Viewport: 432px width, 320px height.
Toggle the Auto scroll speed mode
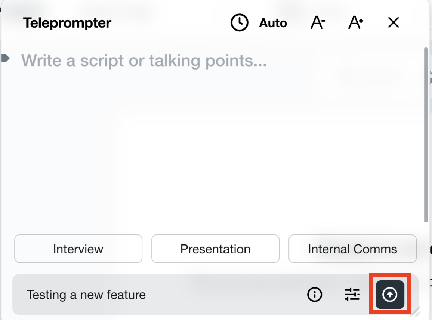[x=273, y=23]
